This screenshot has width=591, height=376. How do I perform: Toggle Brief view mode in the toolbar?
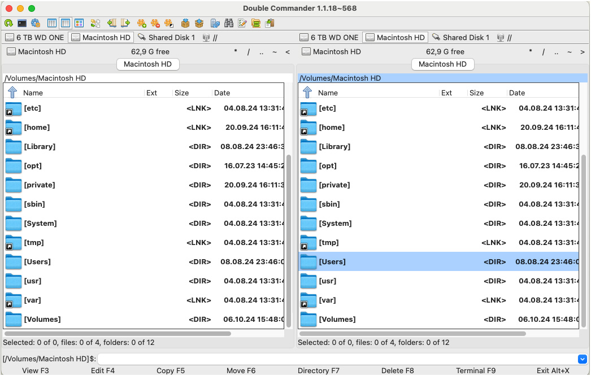(x=52, y=23)
